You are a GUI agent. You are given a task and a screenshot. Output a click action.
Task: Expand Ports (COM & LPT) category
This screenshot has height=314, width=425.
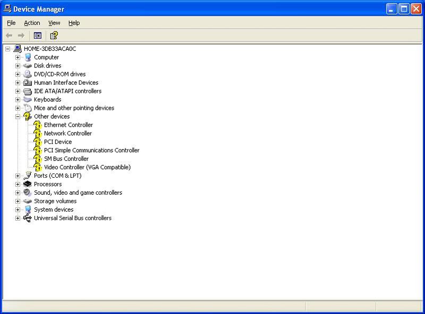pyautogui.click(x=18, y=176)
